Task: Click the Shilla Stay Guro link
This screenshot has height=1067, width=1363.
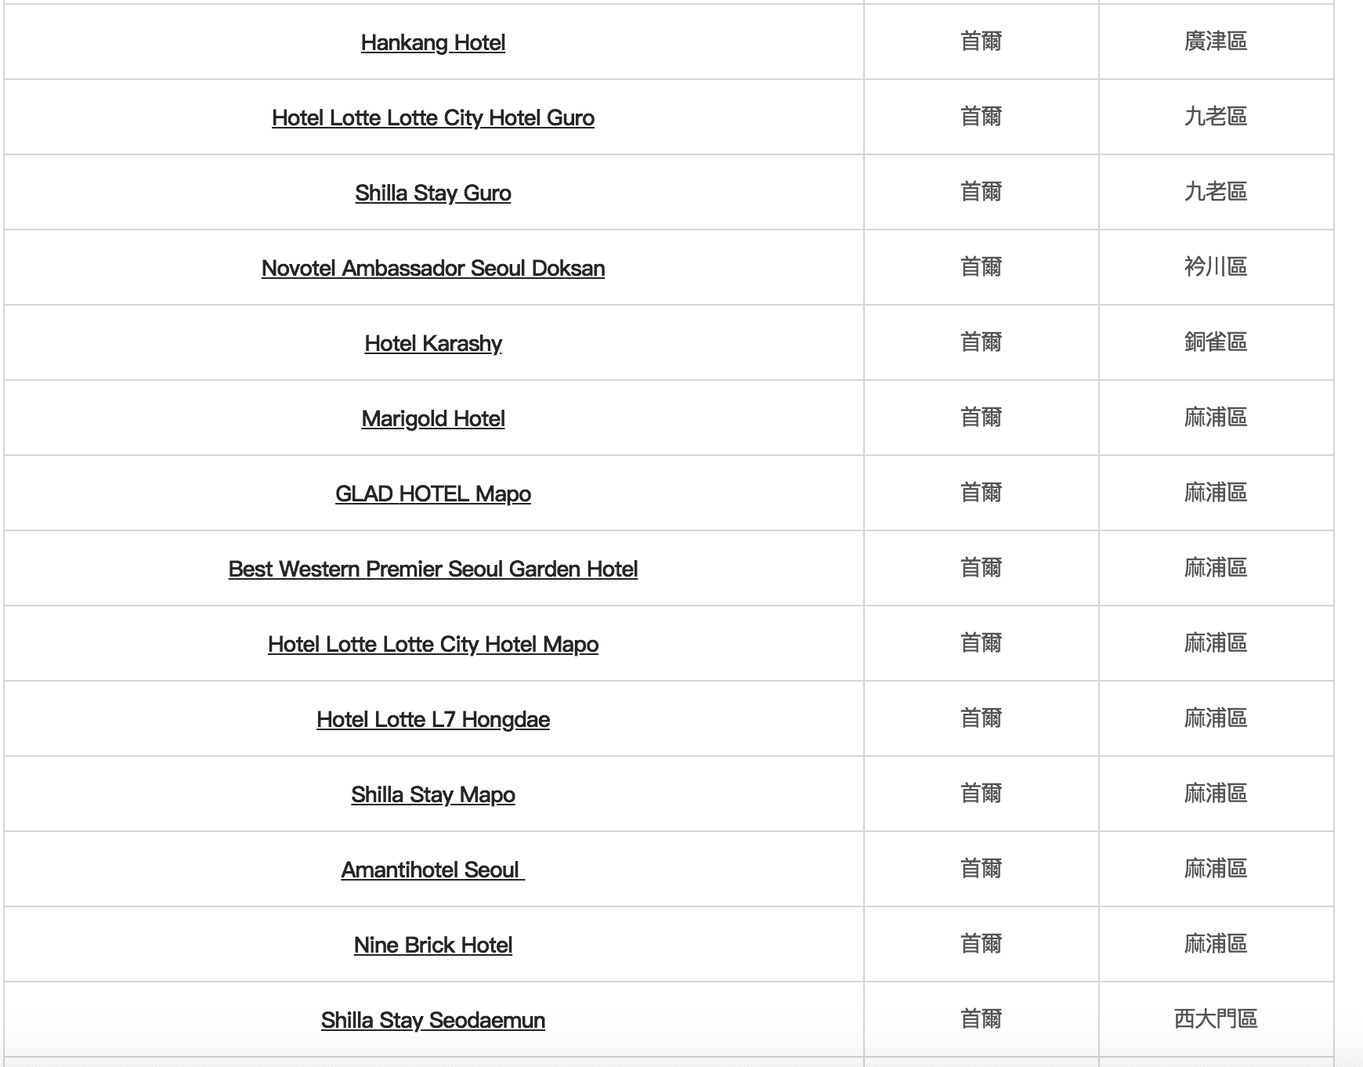Action: [432, 193]
